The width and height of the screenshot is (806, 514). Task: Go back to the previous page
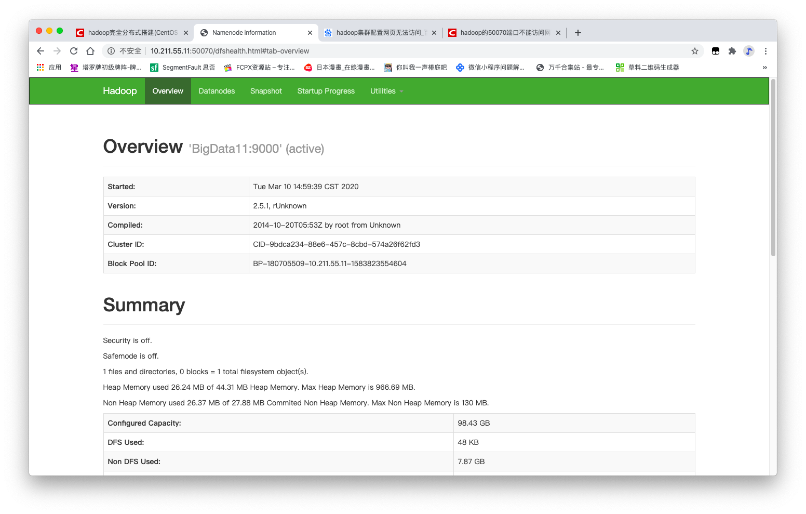tap(41, 51)
